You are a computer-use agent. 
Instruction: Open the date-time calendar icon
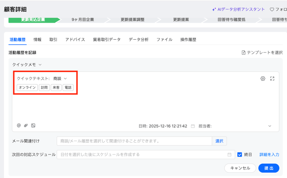pos(193,126)
